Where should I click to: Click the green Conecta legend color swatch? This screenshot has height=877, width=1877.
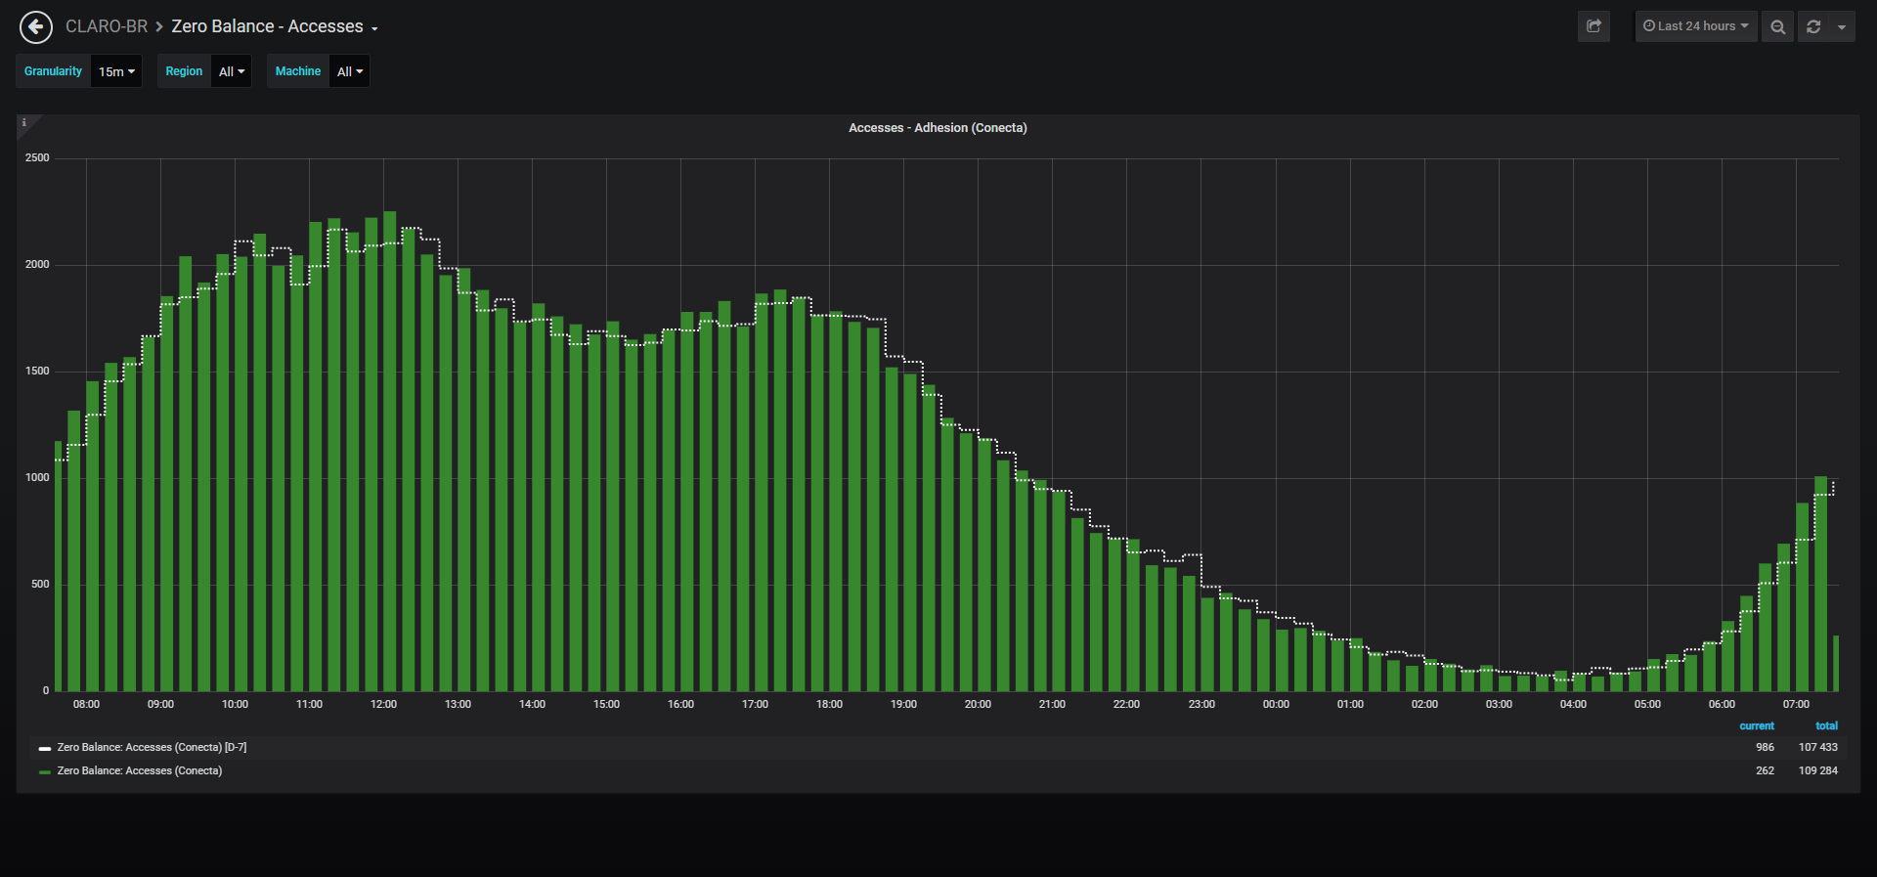45,771
